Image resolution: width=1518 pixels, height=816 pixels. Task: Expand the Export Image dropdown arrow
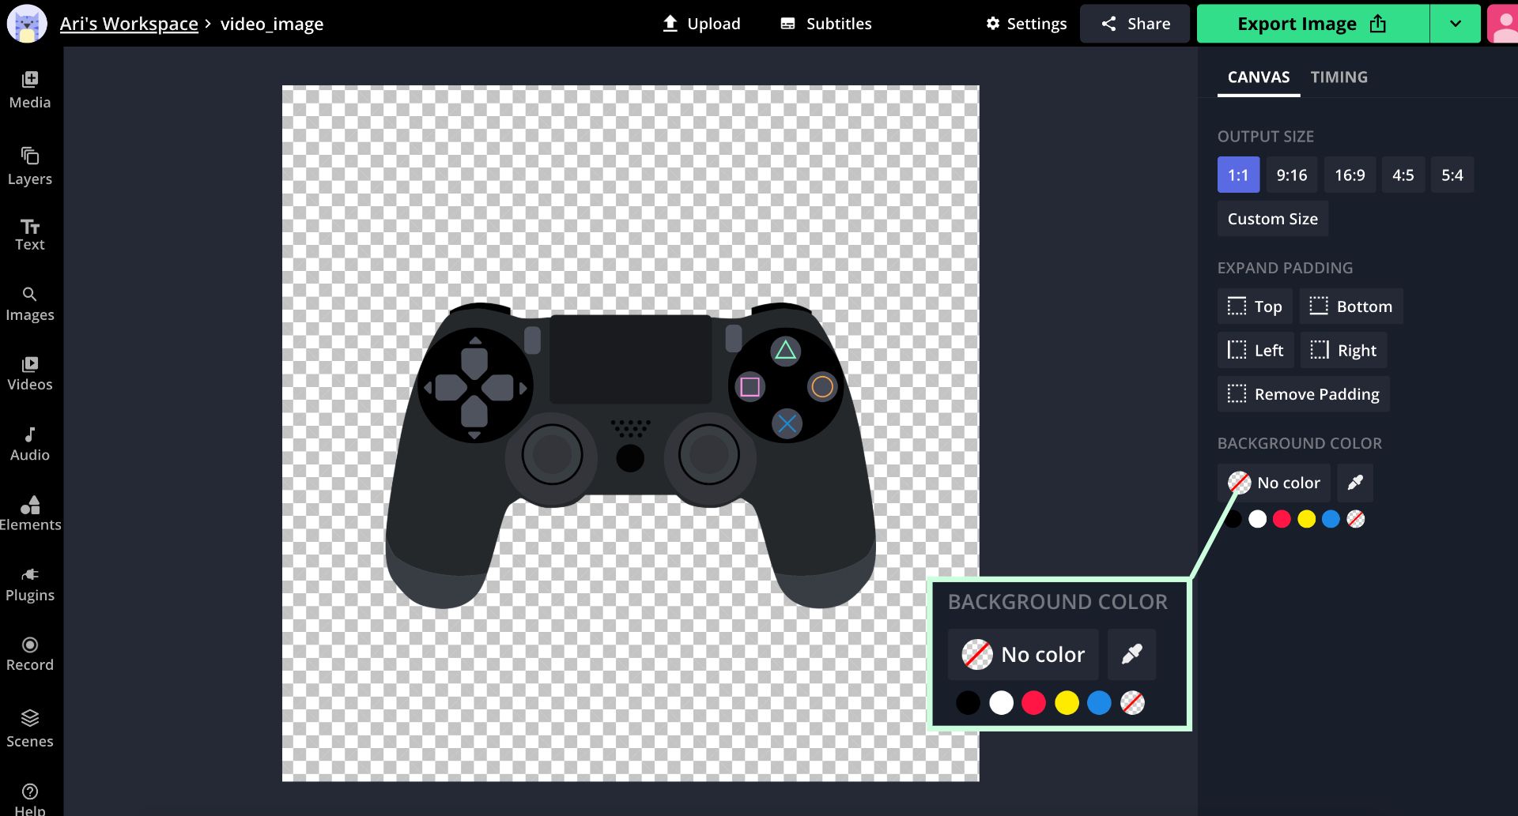pos(1455,24)
